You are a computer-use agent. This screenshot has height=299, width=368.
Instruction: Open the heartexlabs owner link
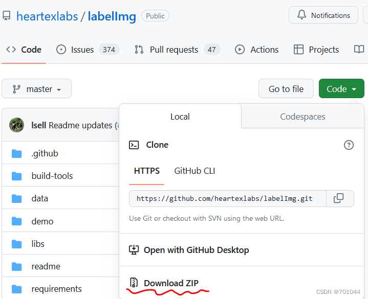pyautogui.click(x=47, y=17)
